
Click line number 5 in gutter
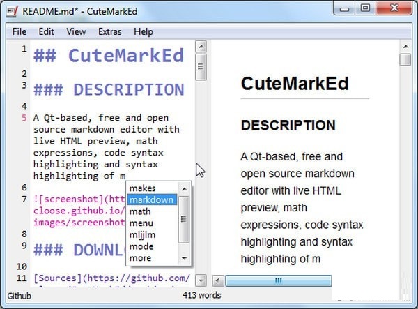point(24,118)
